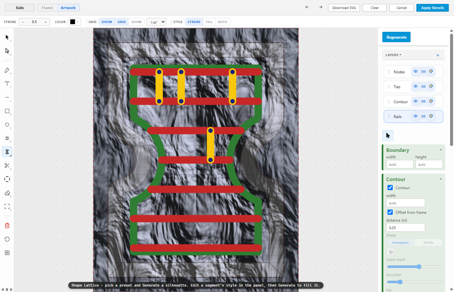Image resolution: width=454 pixels, height=292 pixels.
Task: Expand the LAYERS header menu
Action: pos(393,55)
